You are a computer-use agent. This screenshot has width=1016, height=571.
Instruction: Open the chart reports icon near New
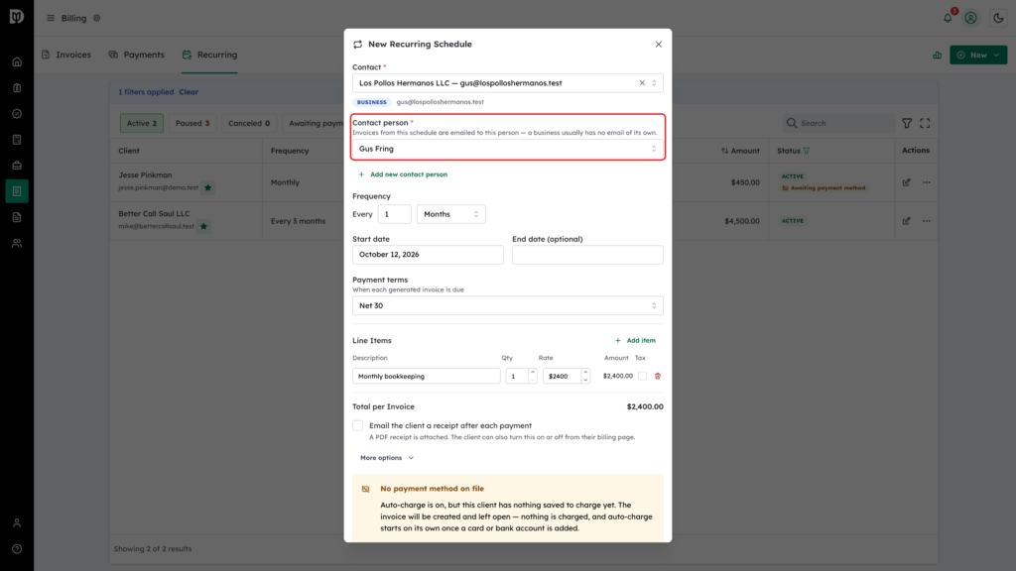pos(937,56)
